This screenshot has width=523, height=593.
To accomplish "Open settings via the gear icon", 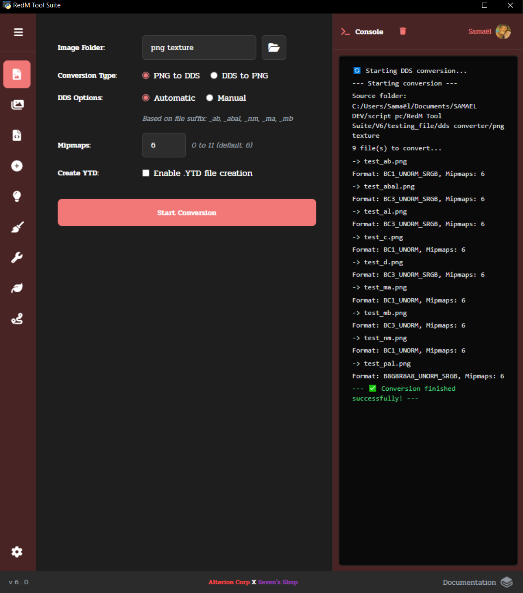I will 17,552.
